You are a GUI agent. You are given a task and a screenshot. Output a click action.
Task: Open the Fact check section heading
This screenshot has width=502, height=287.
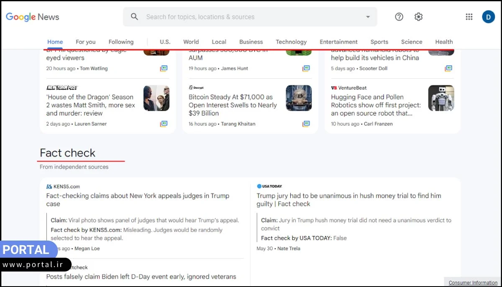pyautogui.click(x=68, y=153)
